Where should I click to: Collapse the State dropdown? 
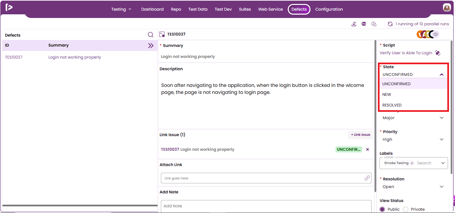pos(442,75)
